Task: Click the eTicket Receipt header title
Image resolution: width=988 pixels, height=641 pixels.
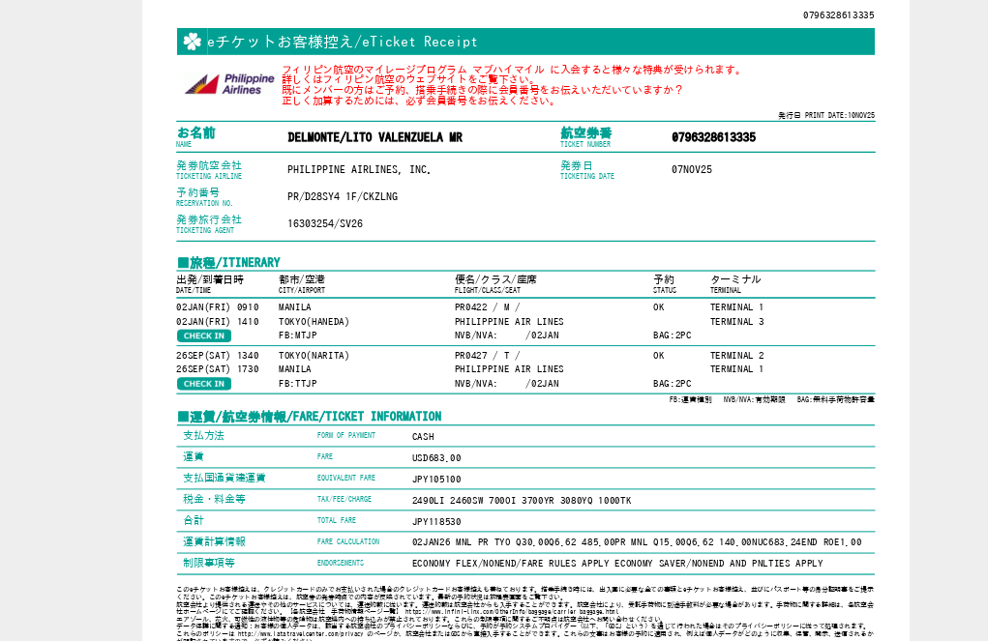Action: pos(343,42)
